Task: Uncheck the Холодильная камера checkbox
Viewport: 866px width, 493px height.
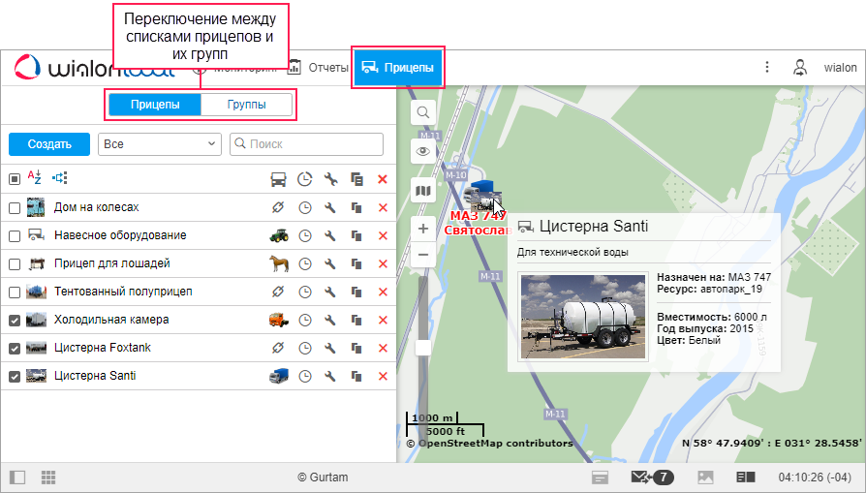Action: 15,321
